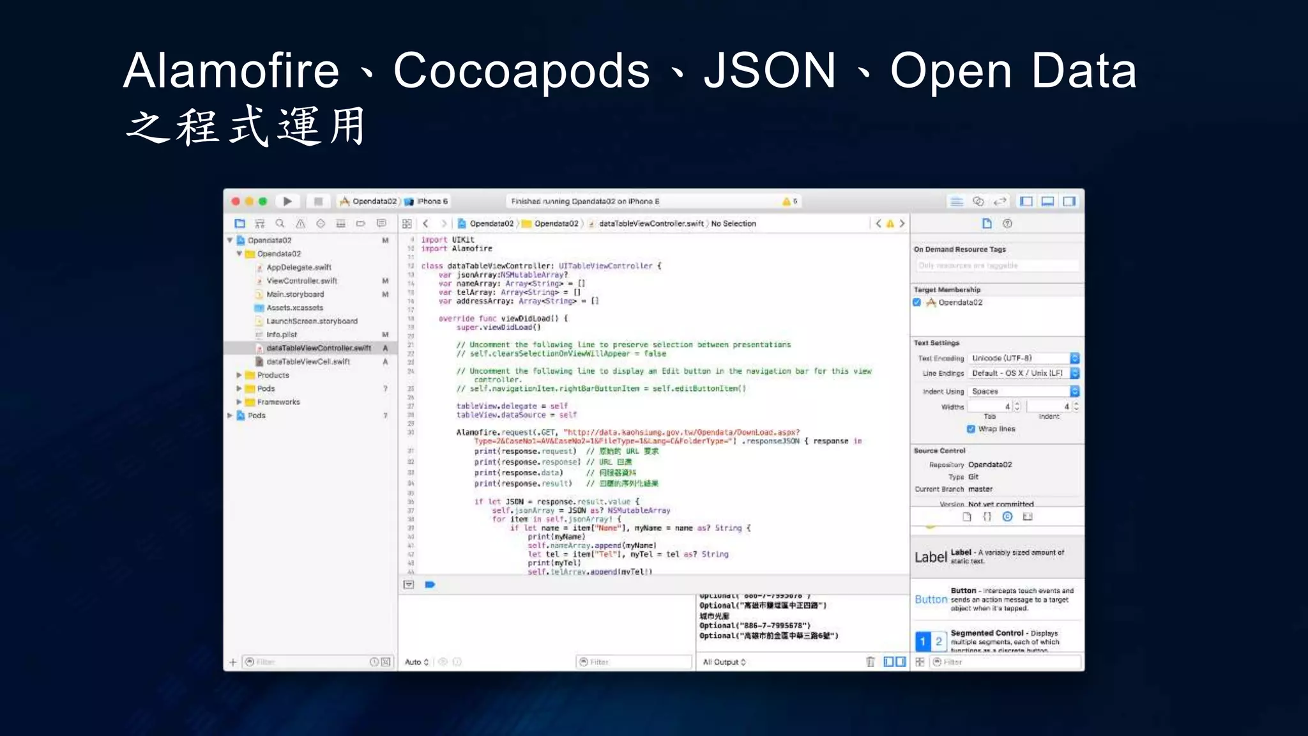Open the Report navigator speech bubble icon

(381, 224)
